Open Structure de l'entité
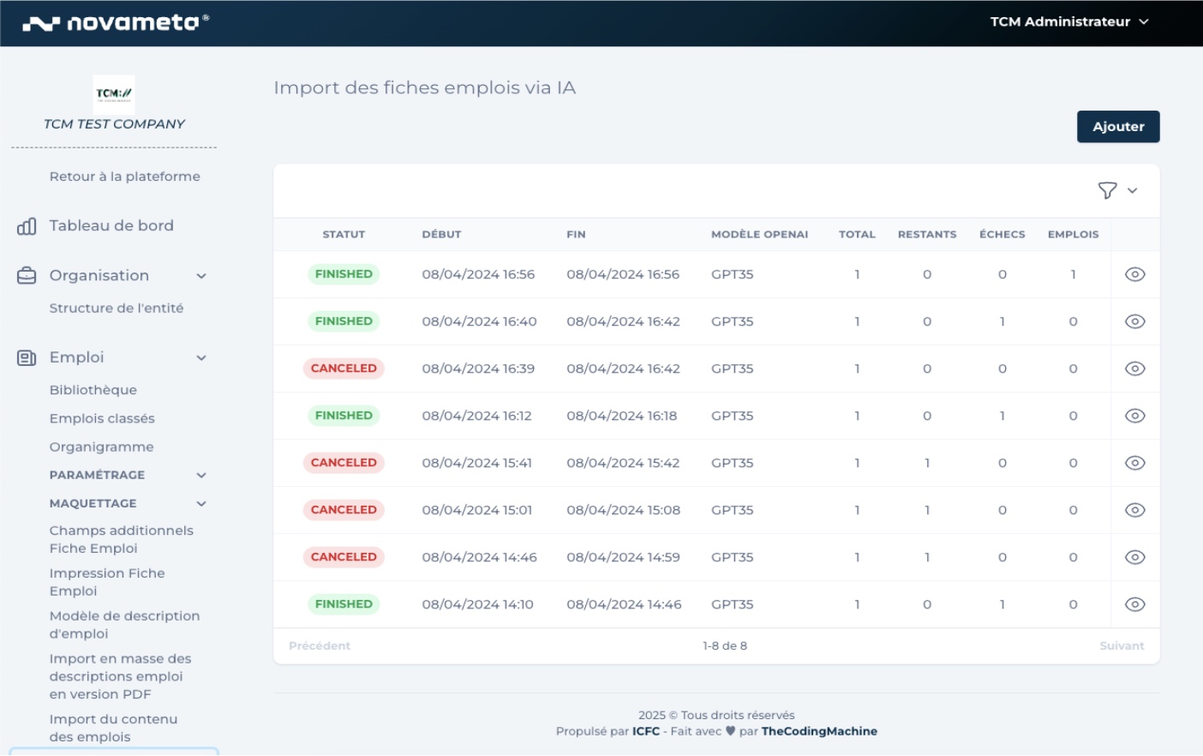Image resolution: width=1203 pixels, height=756 pixels. (x=117, y=309)
